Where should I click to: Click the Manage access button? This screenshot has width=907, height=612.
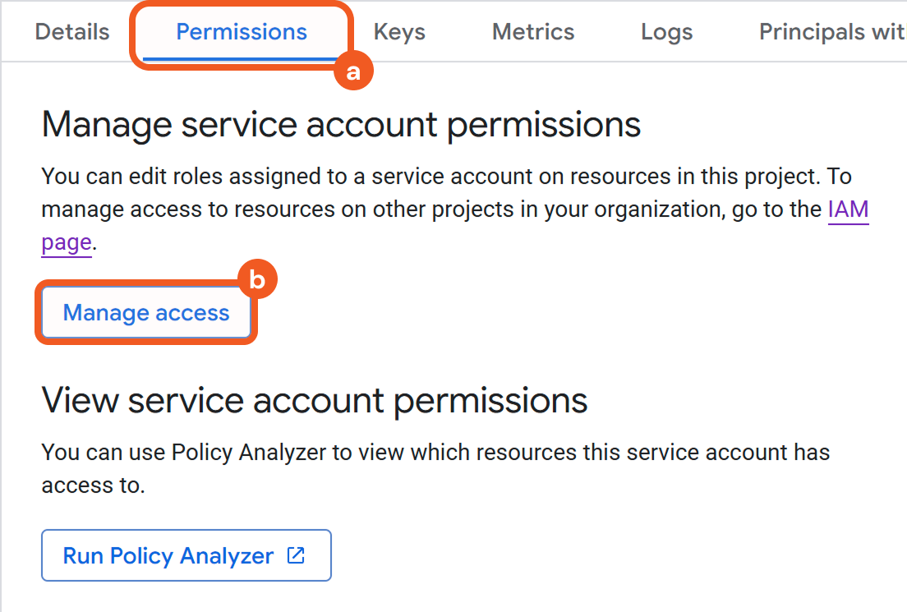(x=146, y=313)
